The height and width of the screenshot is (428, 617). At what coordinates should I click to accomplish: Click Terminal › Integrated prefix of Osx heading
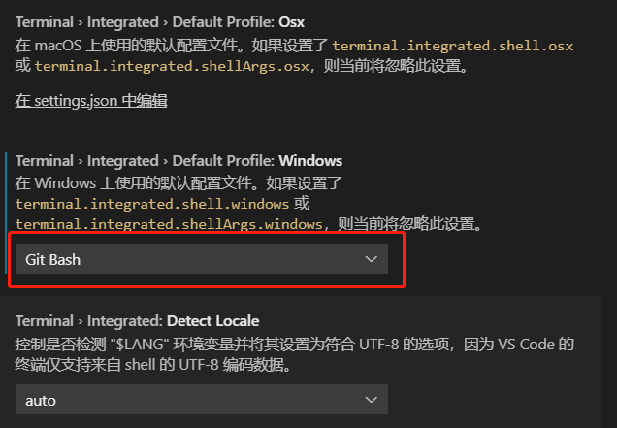click(x=87, y=22)
